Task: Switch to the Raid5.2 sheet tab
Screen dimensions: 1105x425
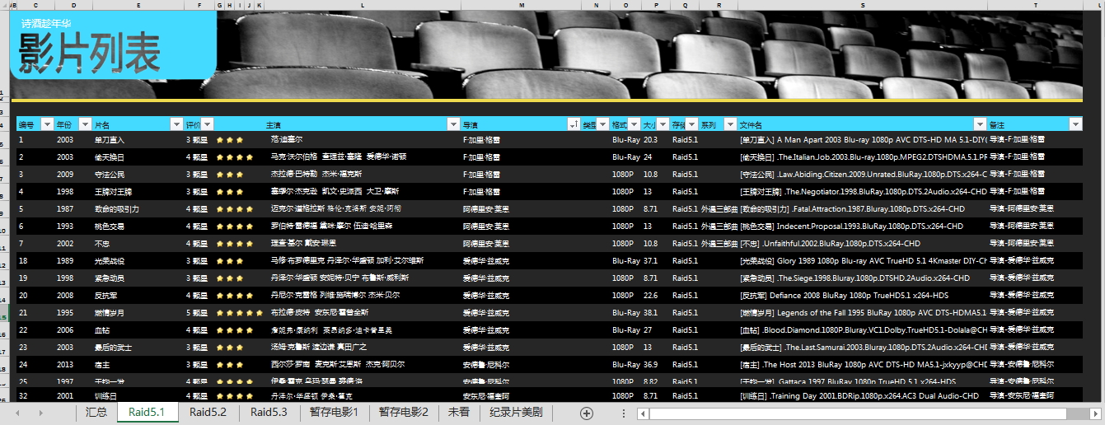Action: 208,413
